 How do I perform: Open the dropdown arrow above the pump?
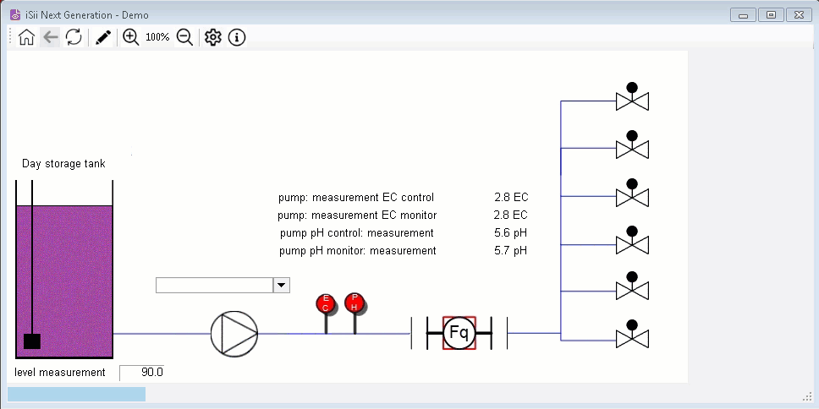(x=282, y=286)
